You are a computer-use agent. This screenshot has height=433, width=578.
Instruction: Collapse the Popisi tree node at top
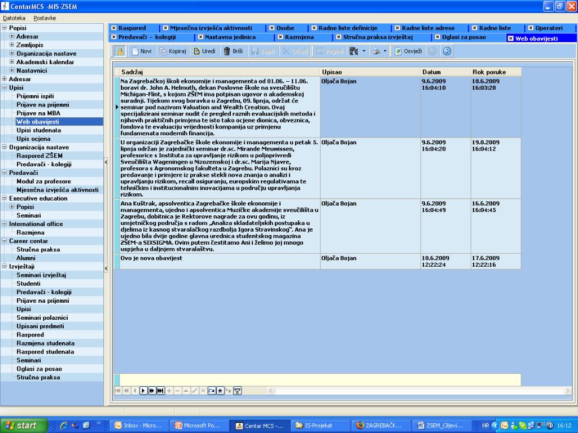coord(5,28)
